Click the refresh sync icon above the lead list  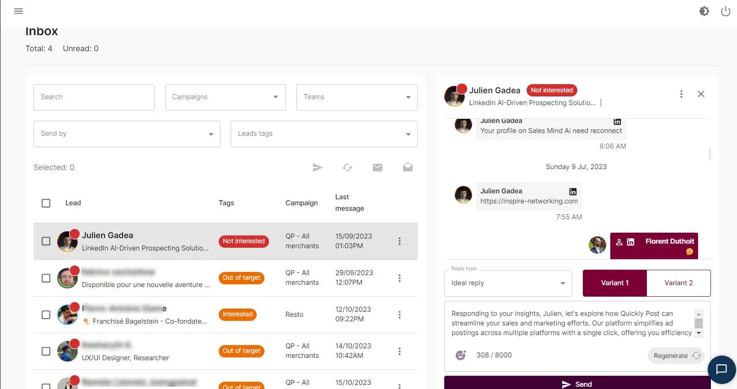(x=348, y=167)
